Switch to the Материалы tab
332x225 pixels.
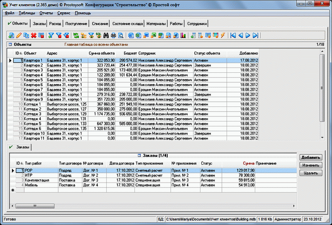[156, 24]
